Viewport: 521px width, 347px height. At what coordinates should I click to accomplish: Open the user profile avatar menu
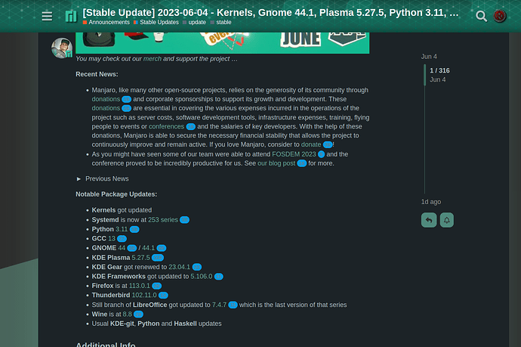pyautogui.click(x=499, y=16)
